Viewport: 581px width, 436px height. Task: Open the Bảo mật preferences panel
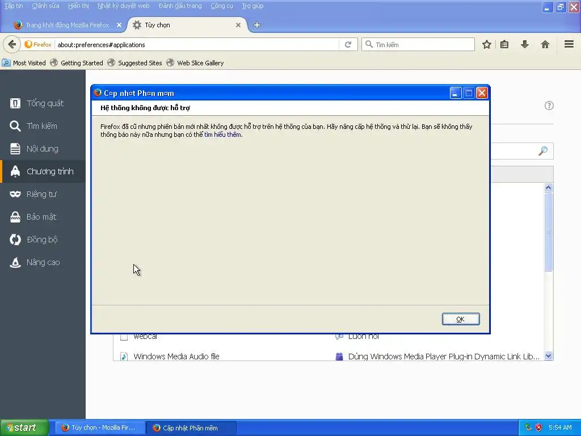43,217
